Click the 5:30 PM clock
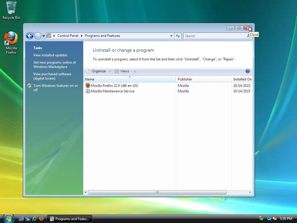The image size is (297, 223). (x=286, y=218)
